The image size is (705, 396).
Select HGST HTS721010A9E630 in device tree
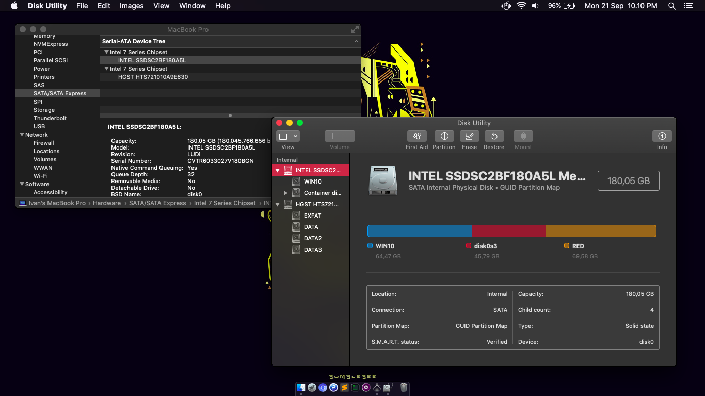[x=230, y=77]
